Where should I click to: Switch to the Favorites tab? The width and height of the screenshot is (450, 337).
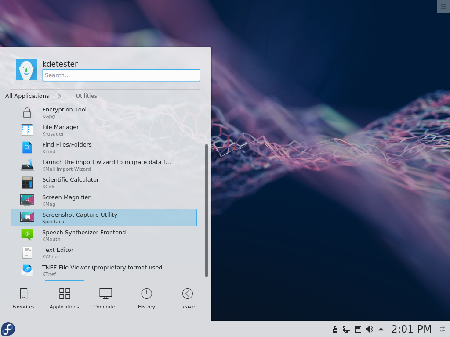pos(24,298)
